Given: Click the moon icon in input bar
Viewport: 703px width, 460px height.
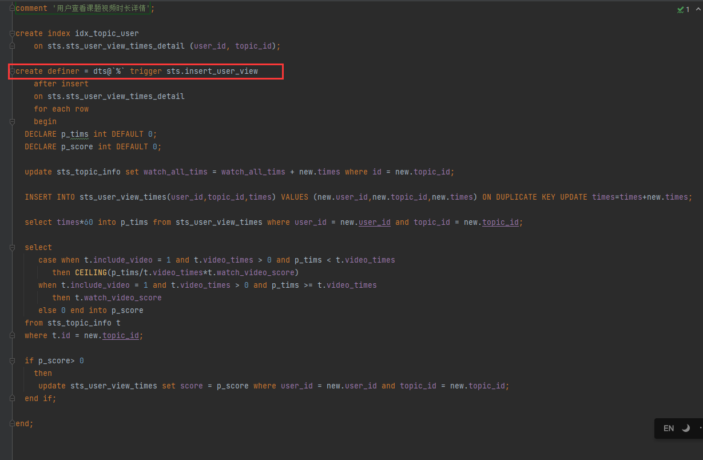Looking at the screenshot, I should point(686,428).
